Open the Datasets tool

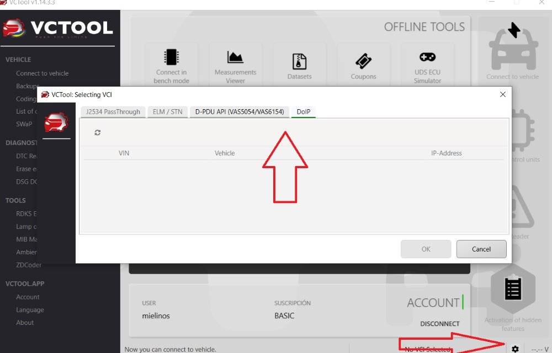tap(300, 66)
